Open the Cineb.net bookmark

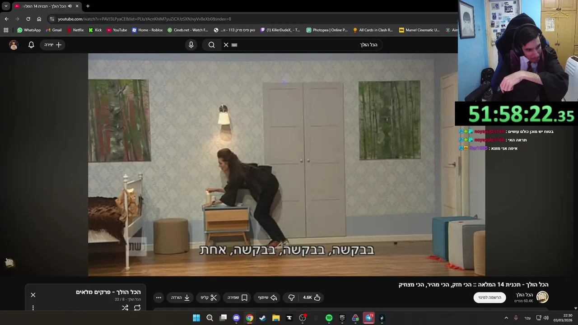(x=187, y=30)
